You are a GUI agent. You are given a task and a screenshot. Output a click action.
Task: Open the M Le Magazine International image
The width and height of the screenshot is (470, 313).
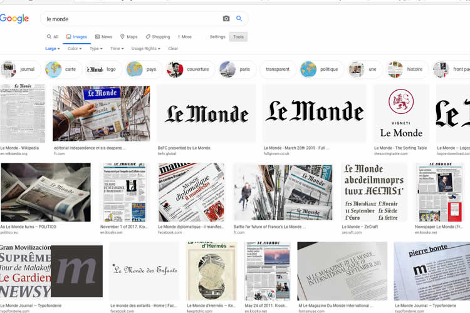pos(342,271)
